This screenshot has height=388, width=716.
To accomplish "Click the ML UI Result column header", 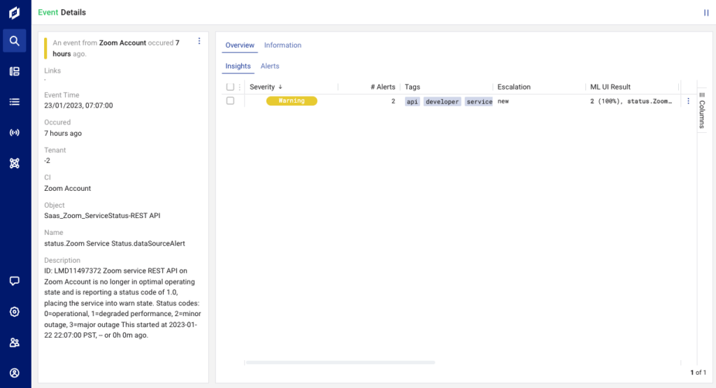I will (x=610, y=87).
